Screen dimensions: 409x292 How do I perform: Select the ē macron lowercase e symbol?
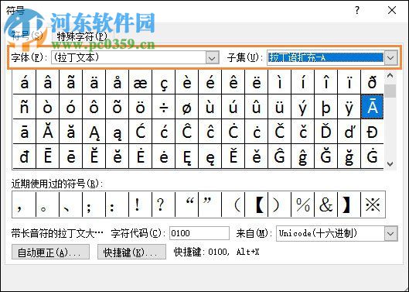pyautogui.click(x=70, y=156)
